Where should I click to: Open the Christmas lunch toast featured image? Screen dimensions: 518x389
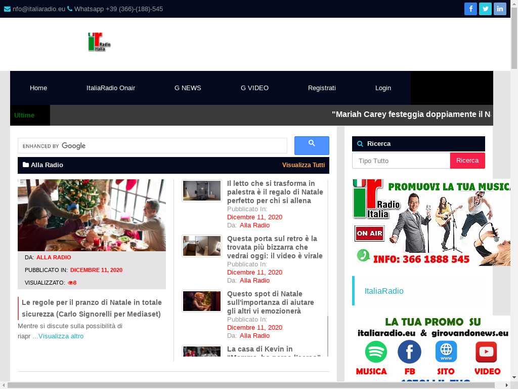[92, 215]
